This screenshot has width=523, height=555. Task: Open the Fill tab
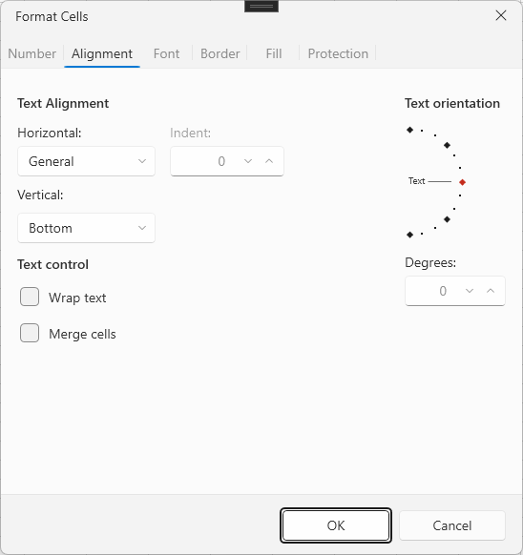click(274, 53)
